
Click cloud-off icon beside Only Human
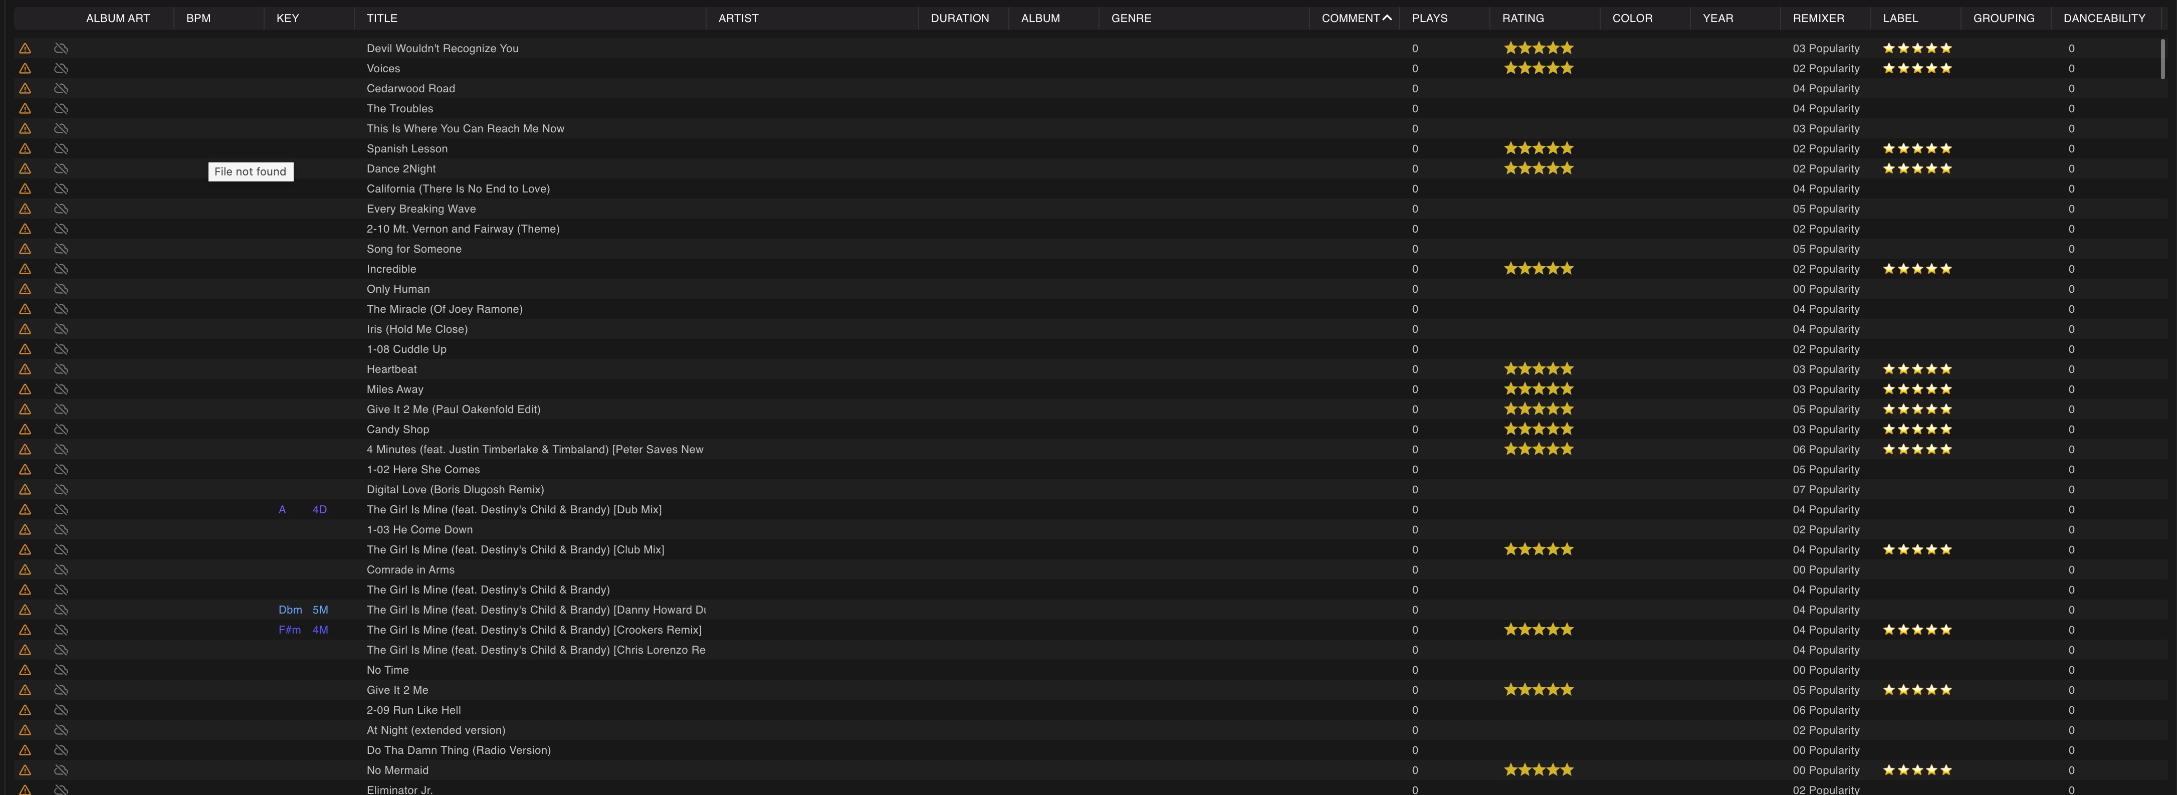61,289
